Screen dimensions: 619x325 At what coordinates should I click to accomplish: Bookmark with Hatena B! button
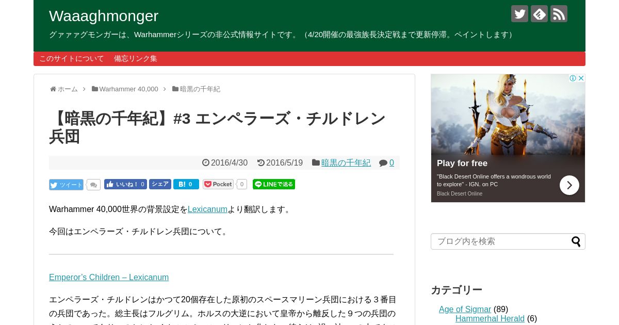pyautogui.click(x=186, y=184)
